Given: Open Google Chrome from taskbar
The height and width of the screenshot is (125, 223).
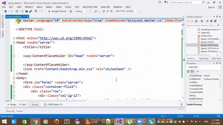Looking at the screenshot, I should pos(35,122).
